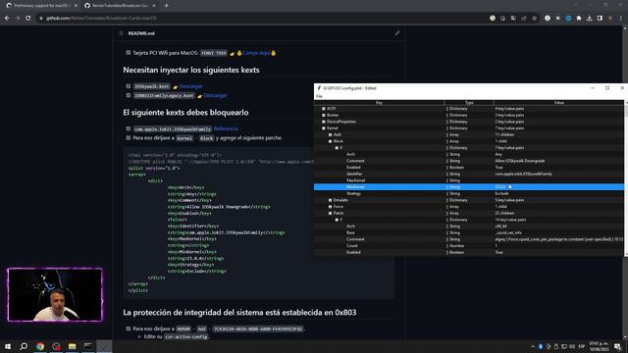The image size is (628, 353).
Task: Select the highlighted MinKernel row key
Action: (355, 187)
